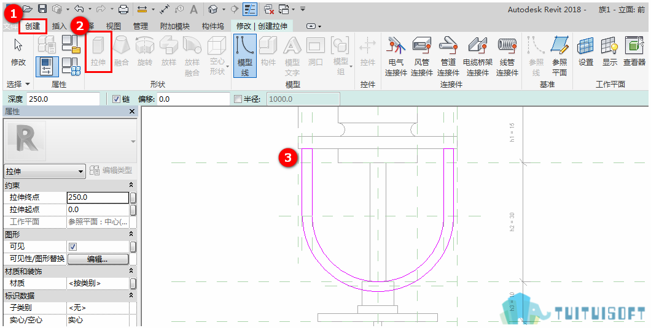
Task: Select the Measure tool in quick access toolbar
Action: (x=142, y=9)
